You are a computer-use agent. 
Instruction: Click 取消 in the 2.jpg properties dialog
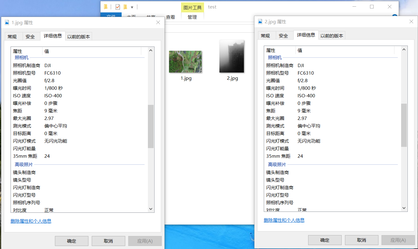361,240
